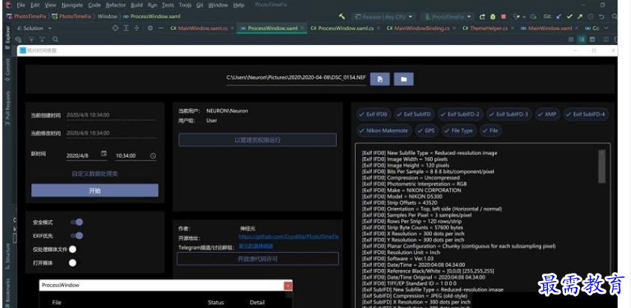Toggle the Nikon Makernote filter chip
Viewport: 631px width, 308px height.
(x=384, y=131)
